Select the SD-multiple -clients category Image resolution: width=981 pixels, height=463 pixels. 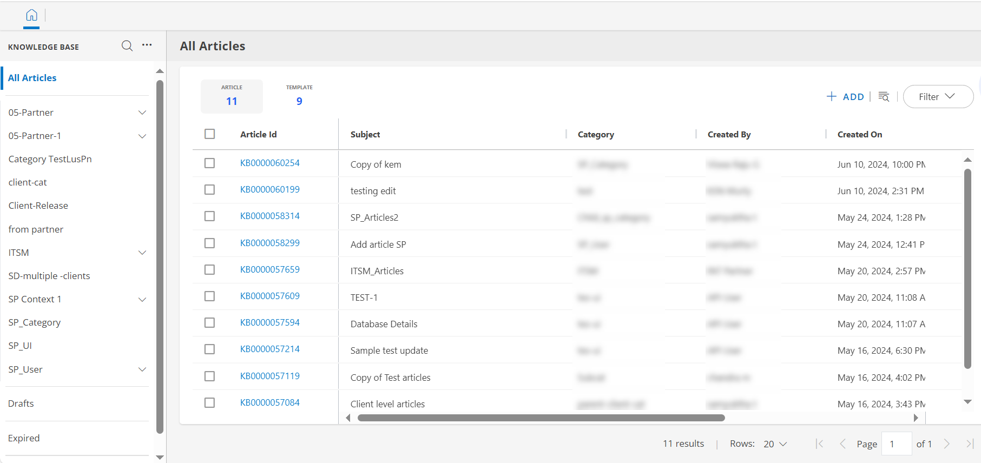point(49,276)
